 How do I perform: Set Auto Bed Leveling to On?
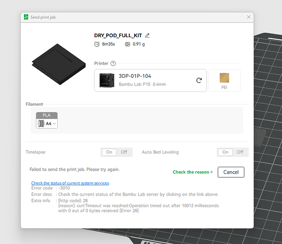click(225, 152)
